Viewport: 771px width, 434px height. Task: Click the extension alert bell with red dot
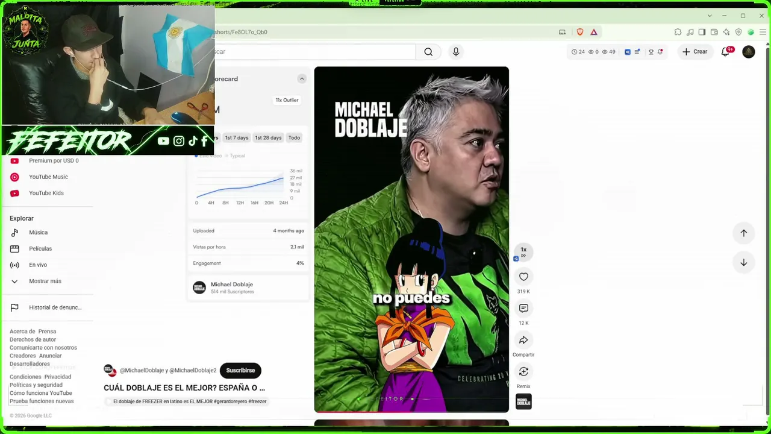pyautogui.click(x=660, y=52)
